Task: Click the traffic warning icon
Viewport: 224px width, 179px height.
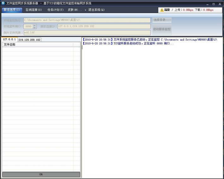Action: tap(162, 10)
